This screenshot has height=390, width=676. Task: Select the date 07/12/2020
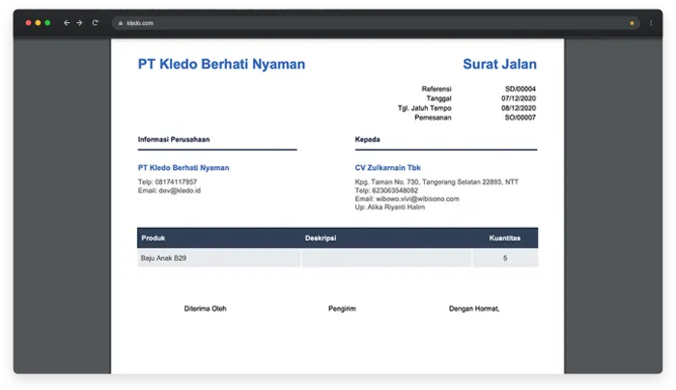pyautogui.click(x=519, y=98)
